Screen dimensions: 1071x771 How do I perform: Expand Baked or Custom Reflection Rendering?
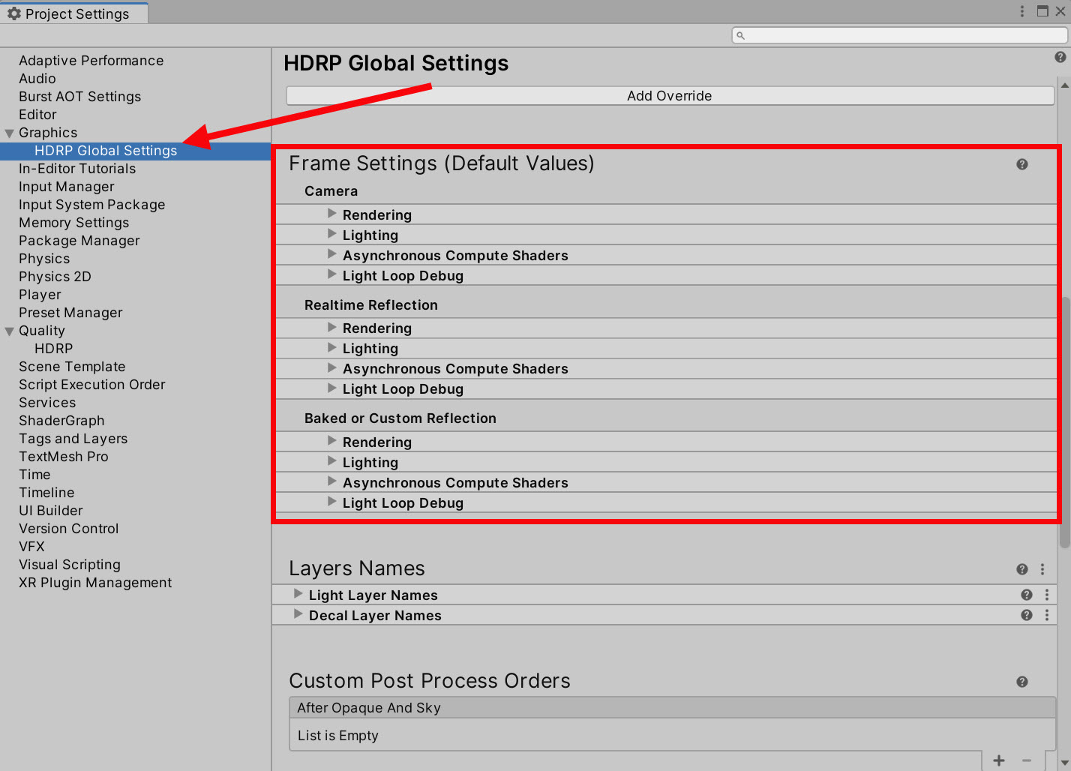coord(331,441)
